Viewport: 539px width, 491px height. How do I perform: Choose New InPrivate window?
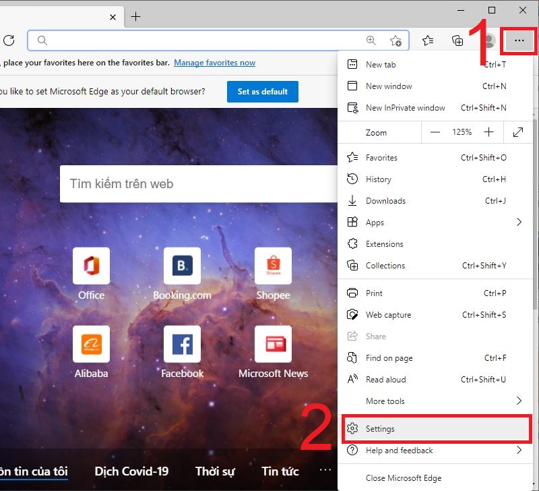405,107
